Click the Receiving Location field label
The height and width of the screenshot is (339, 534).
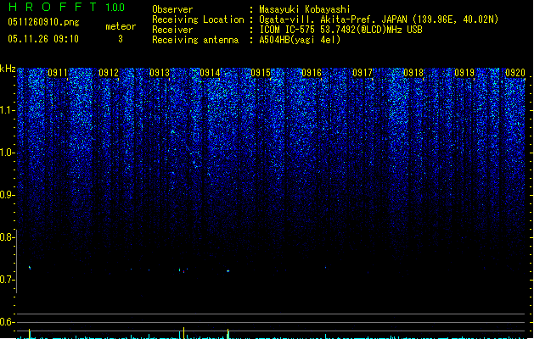[x=198, y=19]
